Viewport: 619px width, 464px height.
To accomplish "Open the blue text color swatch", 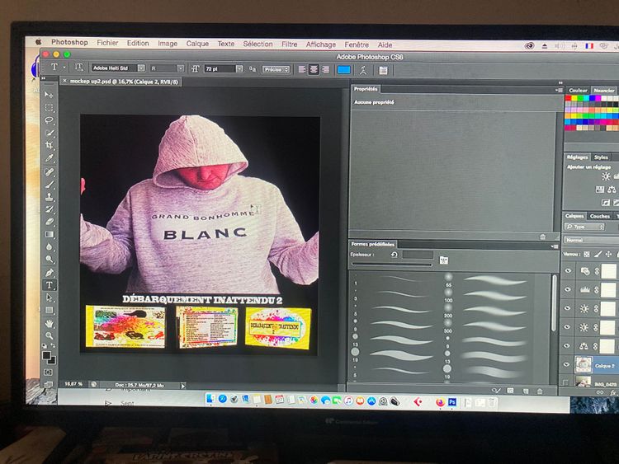I will (x=344, y=70).
